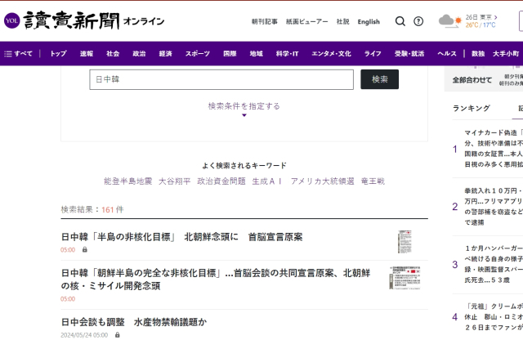Open thumbnail of second search result
The height and width of the screenshot is (340, 523).
point(405,278)
